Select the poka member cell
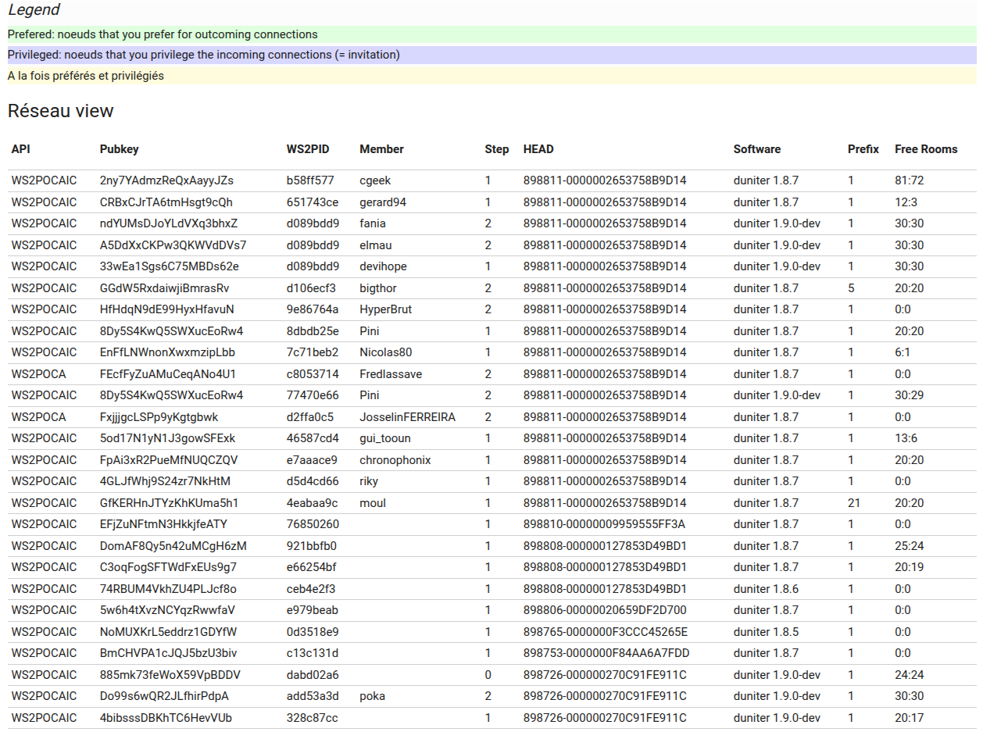 pos(372,696)
